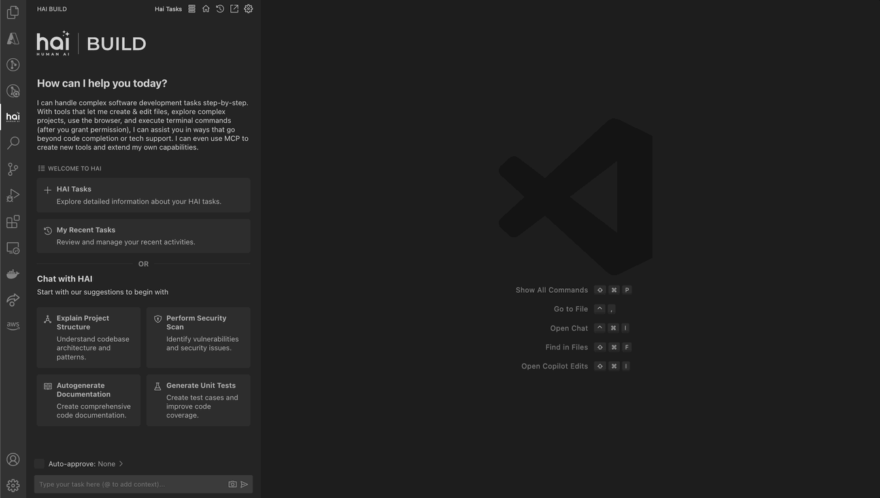
Task: Open the Remote Explorer monitor icon
Action: click(x=13, y=248)
